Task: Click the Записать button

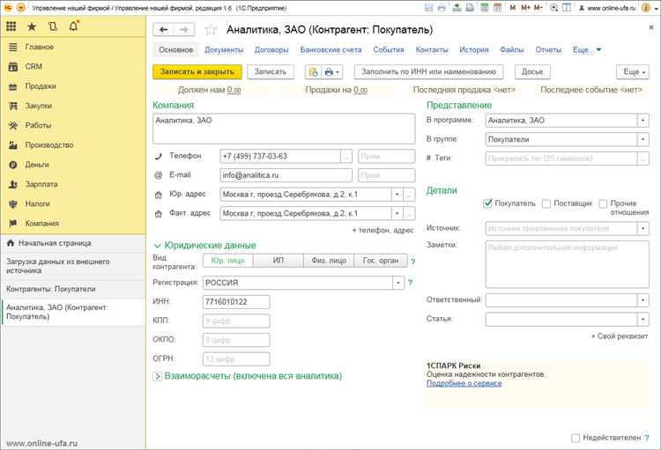Action: [271, 72]
